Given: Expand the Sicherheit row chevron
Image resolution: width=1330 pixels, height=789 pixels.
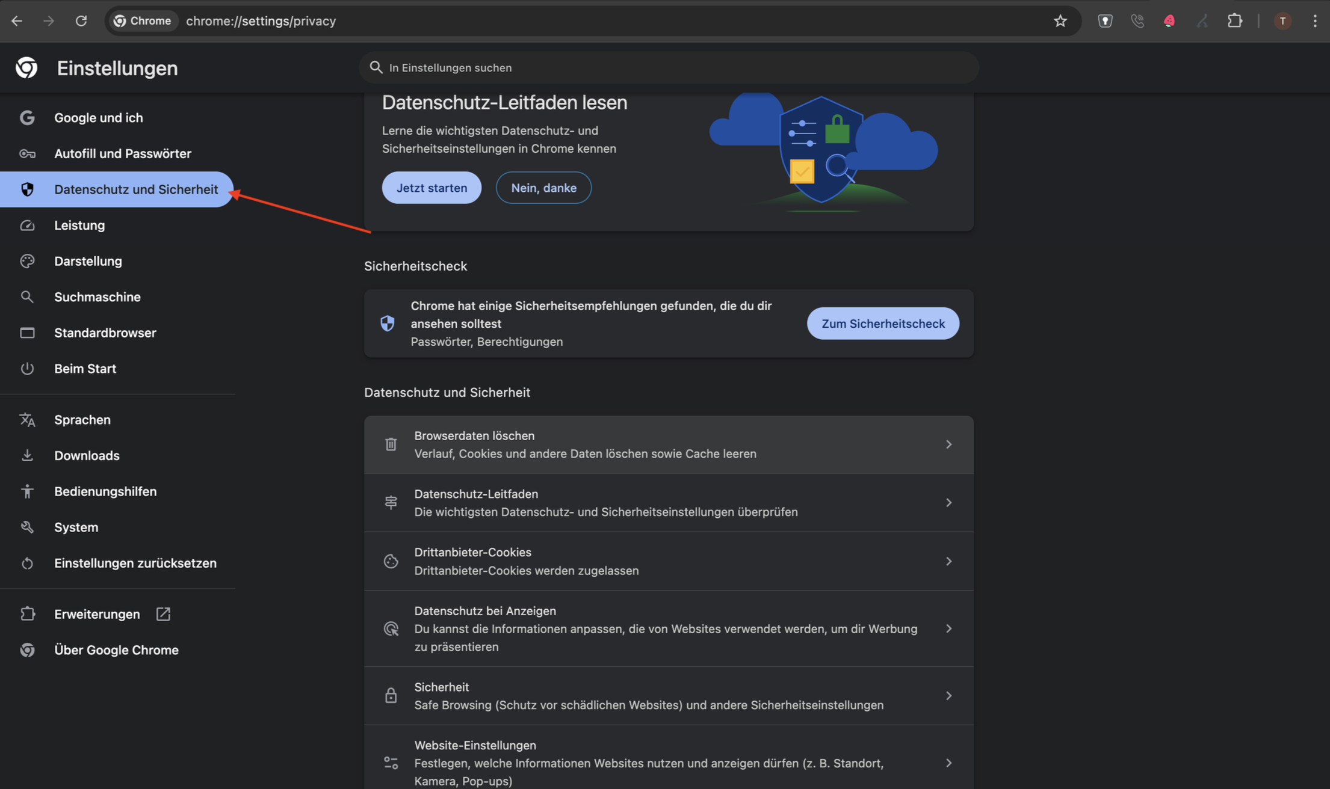Looking at the screenshot, I should (x=948, y=696).
